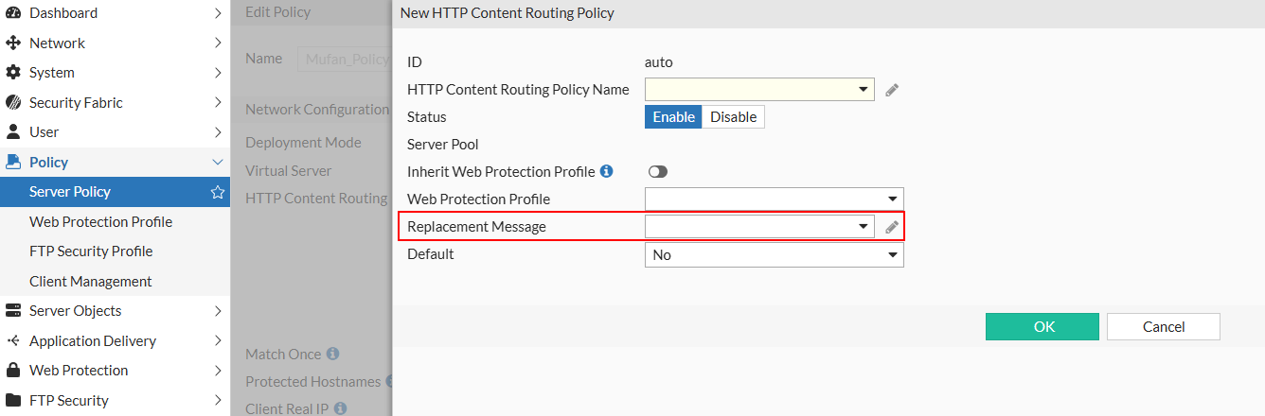Set Status to Enable

coord(673,117)
